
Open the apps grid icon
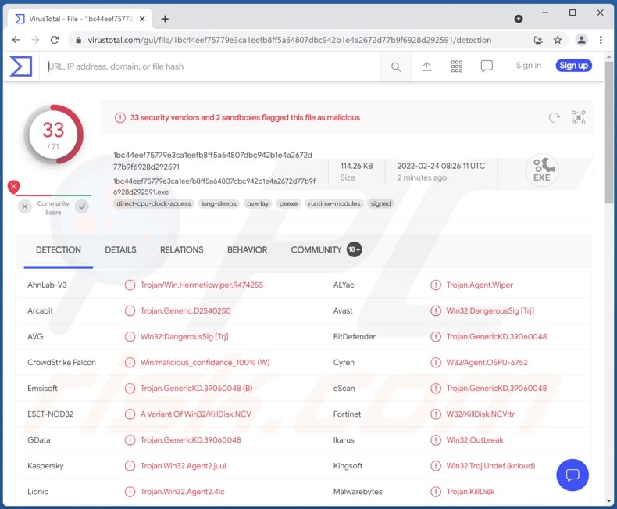456,66
